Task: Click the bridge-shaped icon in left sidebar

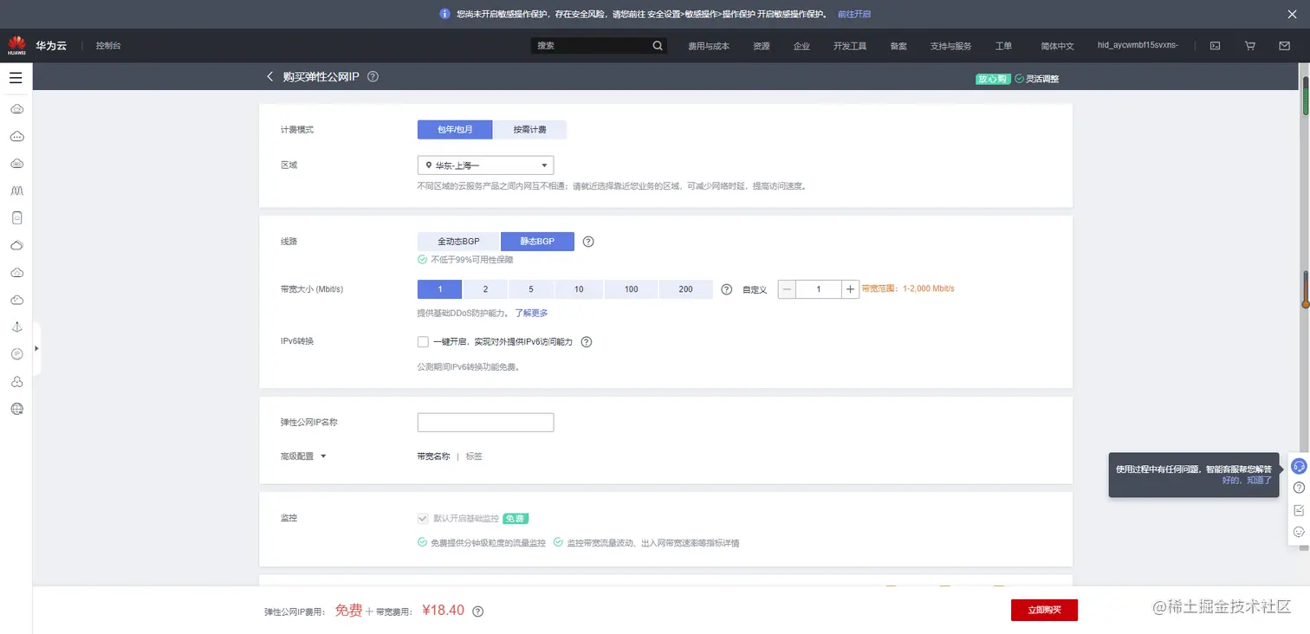Action: (x=16, y=190)
